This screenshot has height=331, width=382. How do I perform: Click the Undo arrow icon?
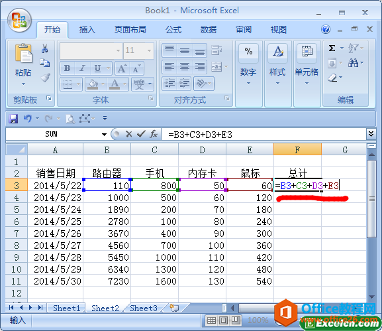28,119
